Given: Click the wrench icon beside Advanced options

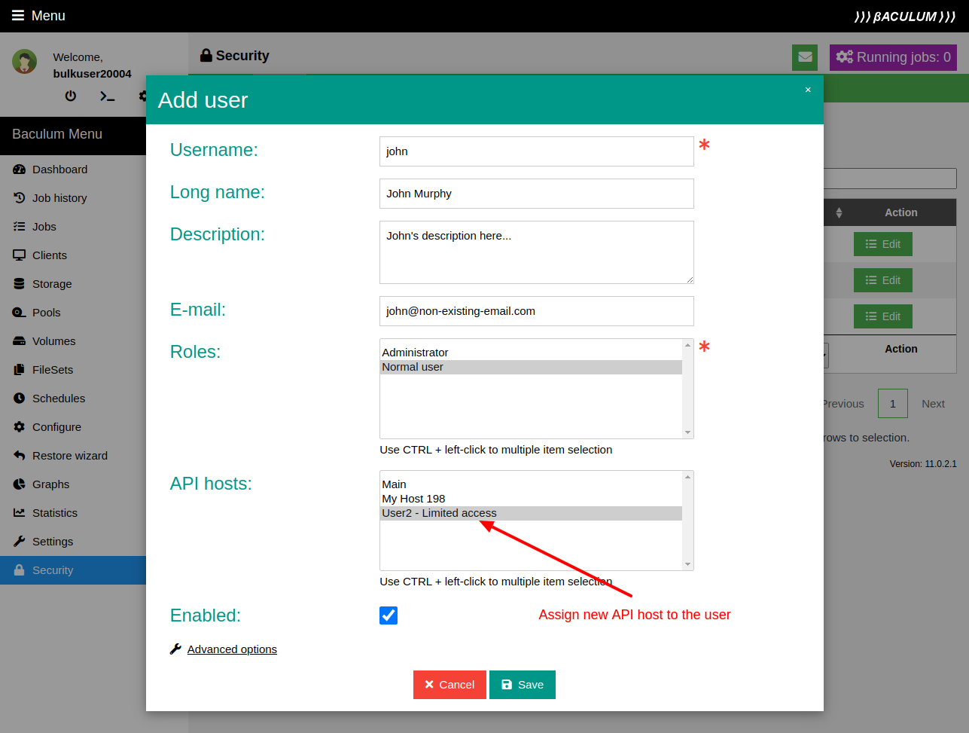Looking at the screenshot, I should 175,649.
